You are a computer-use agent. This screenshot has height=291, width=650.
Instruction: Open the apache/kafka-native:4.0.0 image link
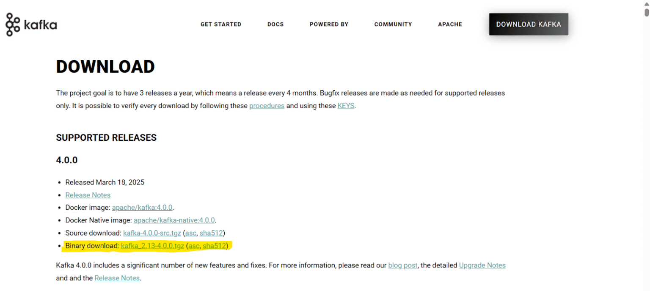[174, 220]
